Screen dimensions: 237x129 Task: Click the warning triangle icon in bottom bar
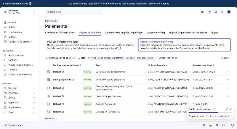210,125
